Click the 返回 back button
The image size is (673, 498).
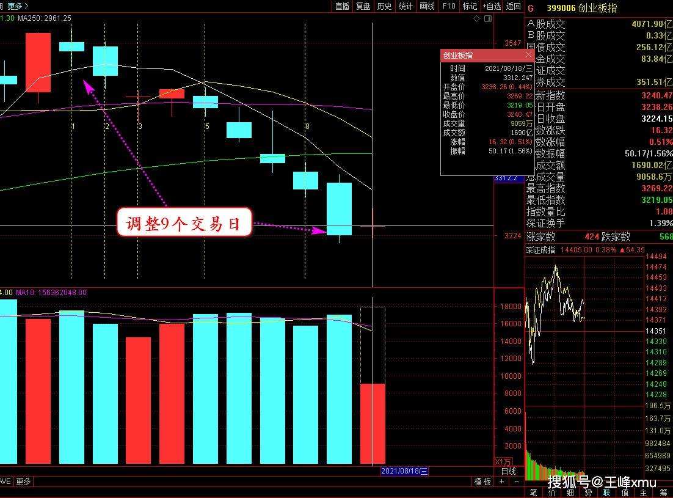(x=514, y=6)
